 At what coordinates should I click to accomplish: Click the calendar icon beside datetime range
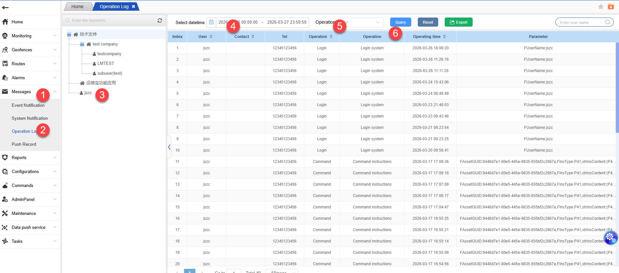click(211, 22)
